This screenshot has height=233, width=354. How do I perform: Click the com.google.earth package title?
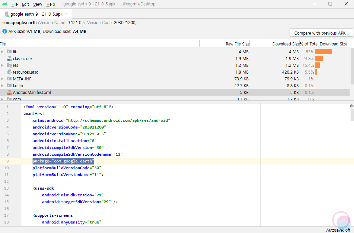point(19,23)
